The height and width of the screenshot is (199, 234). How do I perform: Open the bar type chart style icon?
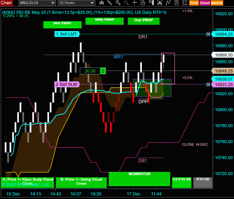point(101,3)
